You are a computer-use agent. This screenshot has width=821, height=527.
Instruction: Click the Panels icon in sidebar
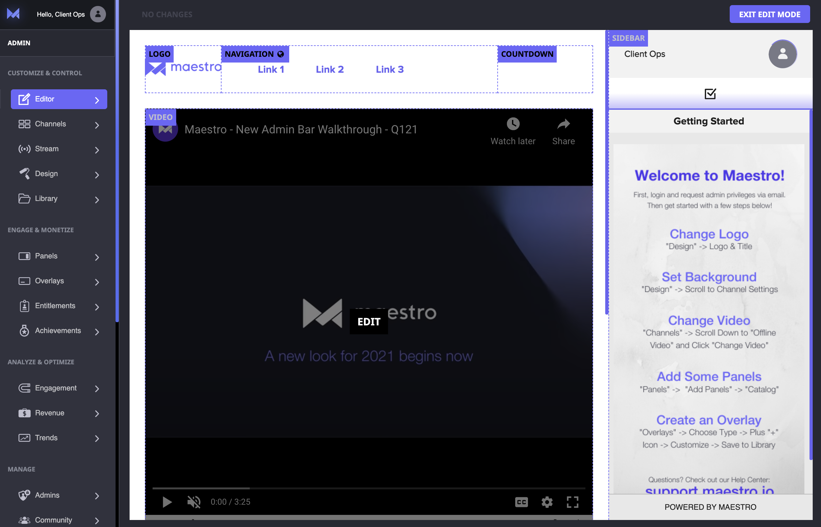pos(24,256)
